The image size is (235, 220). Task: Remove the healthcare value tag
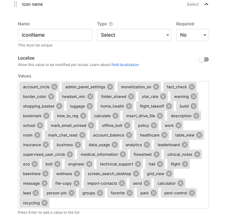164,135
